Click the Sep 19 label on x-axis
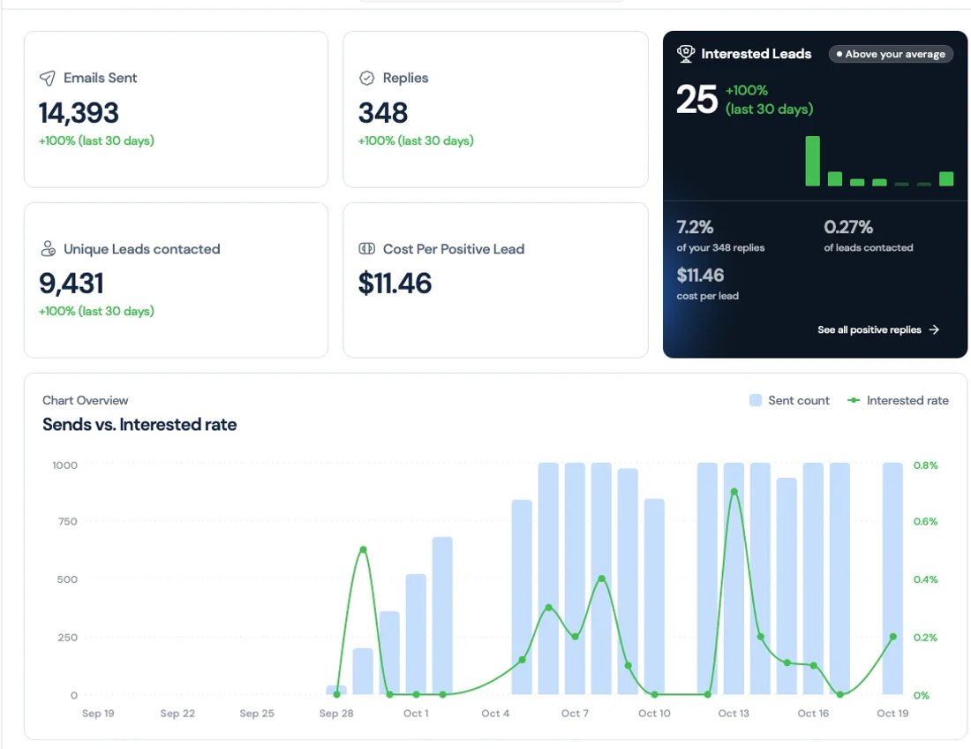Screen dimensions: 971x749 [98, 713]
